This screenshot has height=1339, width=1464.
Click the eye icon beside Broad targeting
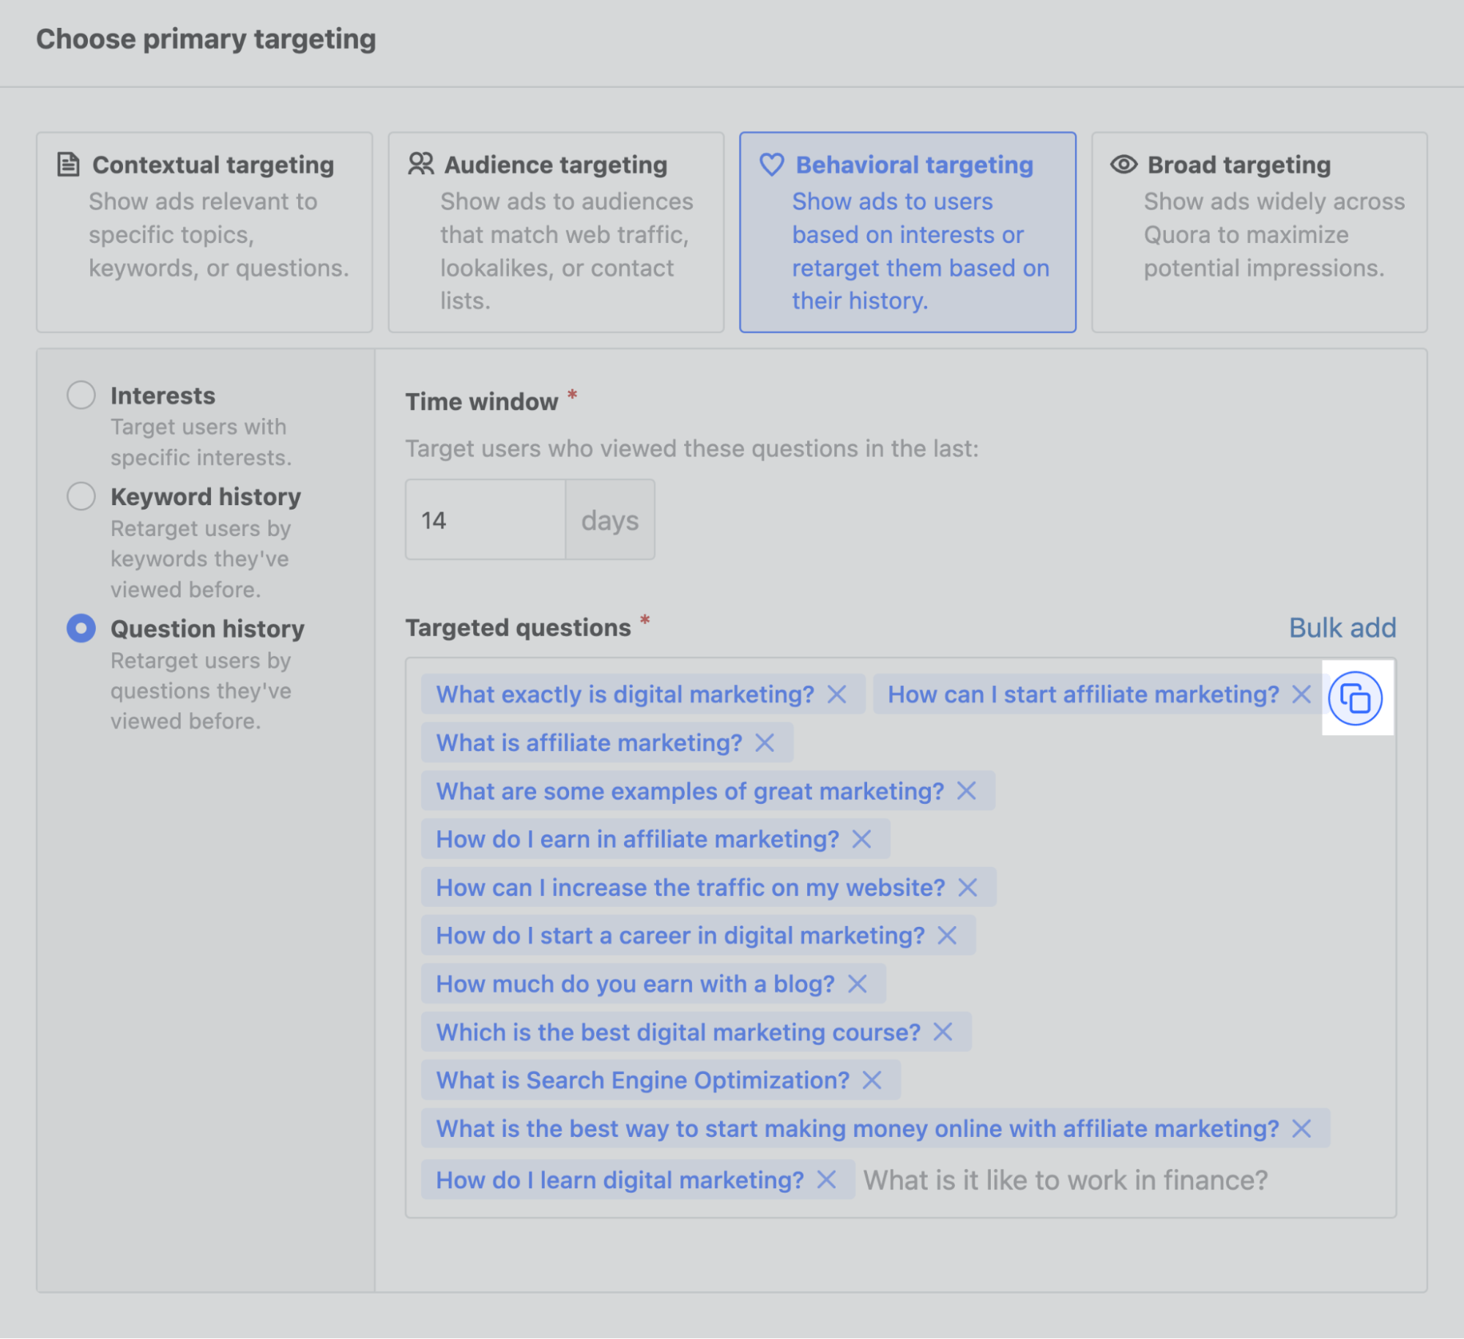(x=1123, y=164)
